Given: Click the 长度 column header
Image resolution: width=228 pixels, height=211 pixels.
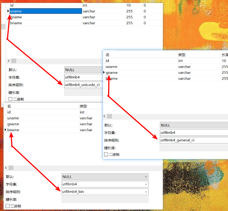Looking at the screenshot, I should 224,55.
